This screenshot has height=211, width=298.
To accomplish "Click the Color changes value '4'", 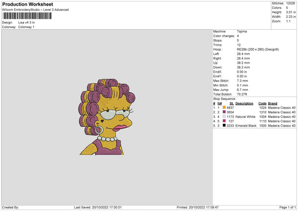I will [x=238, y=36].
